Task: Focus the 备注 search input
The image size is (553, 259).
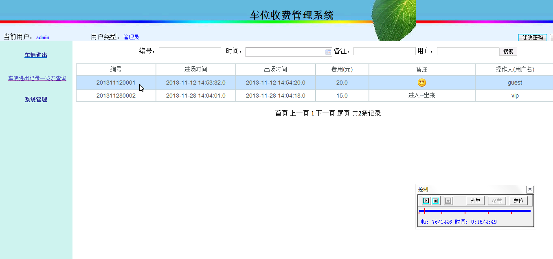Action: click(384, 51)
